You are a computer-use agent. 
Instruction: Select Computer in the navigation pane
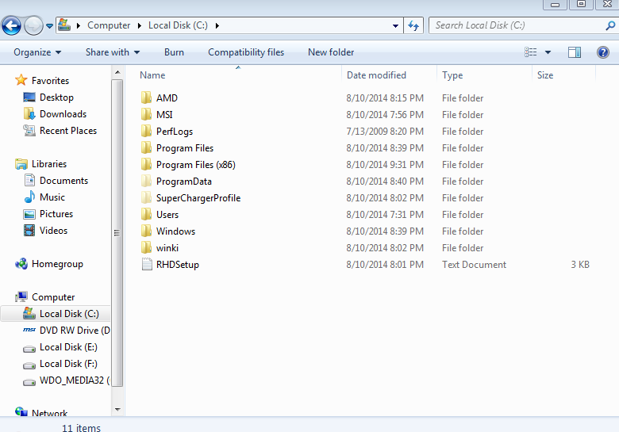[53, 296]
